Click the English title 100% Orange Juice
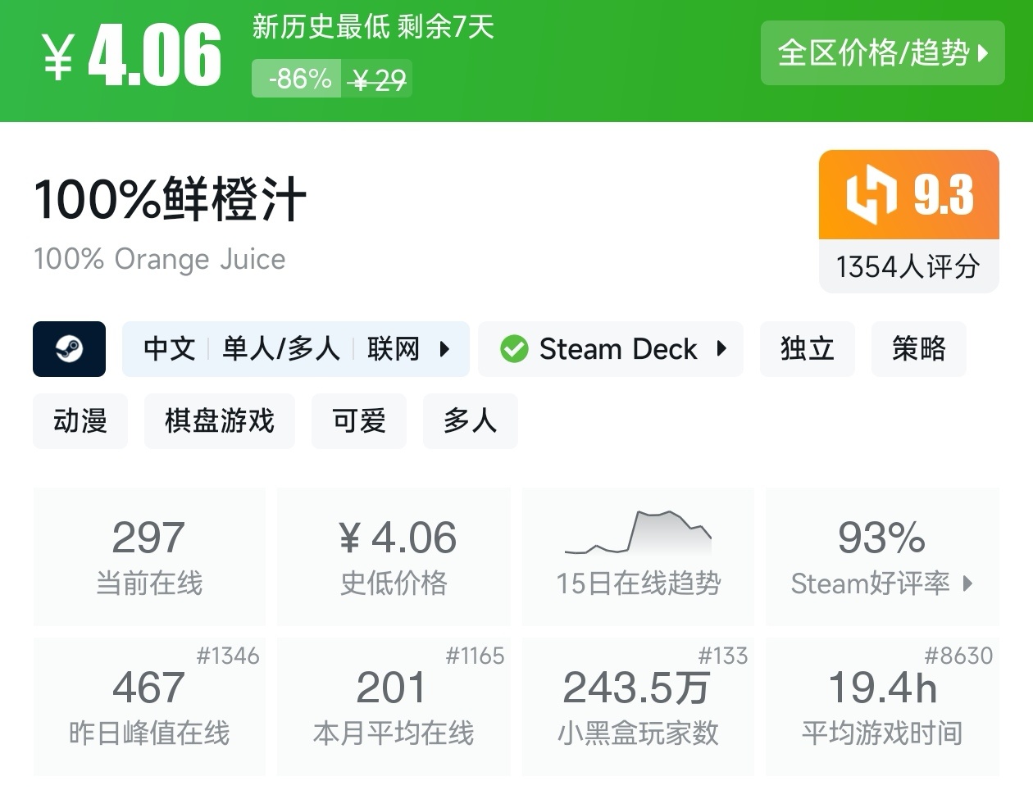The height and width of the screenshot is (790, 1033). pyautogui.click(x=160, y=259)
